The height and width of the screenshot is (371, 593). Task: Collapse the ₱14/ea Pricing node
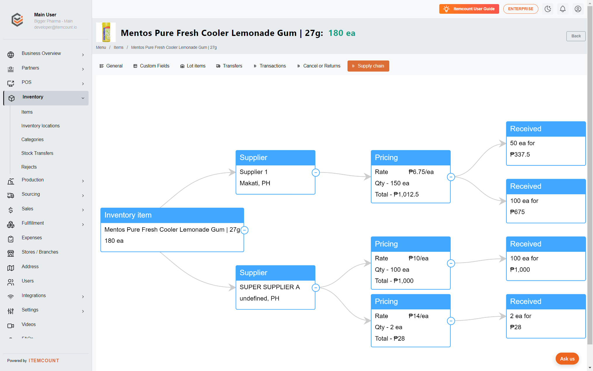tap(451, 321)
